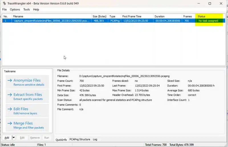This screenshot has height=147, width=228.
Task: Open the Add button dropdown arrow
Action: [x=13, y=137]
